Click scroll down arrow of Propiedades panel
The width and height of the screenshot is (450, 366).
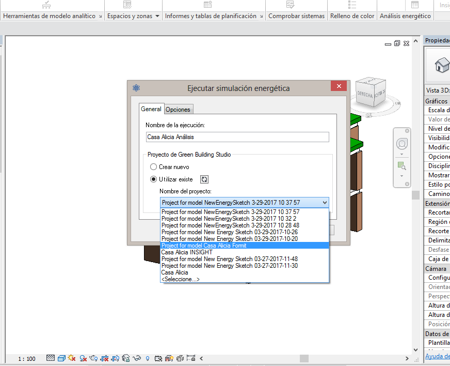point(415,350)
